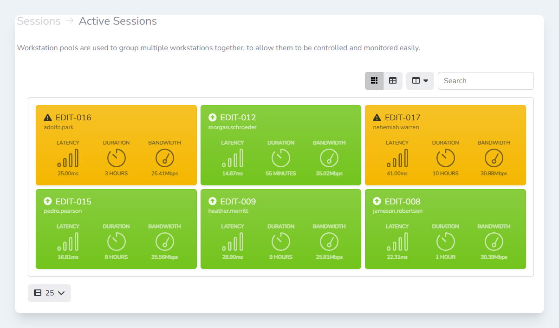Click the warning icon on EDIT-017

pyautogui.click(x=377, y=118)
